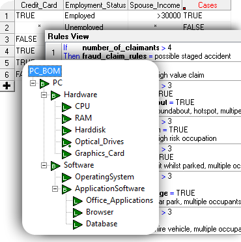Click number_of_claimants condition in rule 1
This screenshot has height=242, width=241.
[120, 48]
